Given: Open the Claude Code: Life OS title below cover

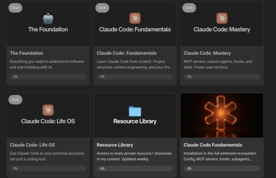Looking at the screenshot, I should click(32, 145).
